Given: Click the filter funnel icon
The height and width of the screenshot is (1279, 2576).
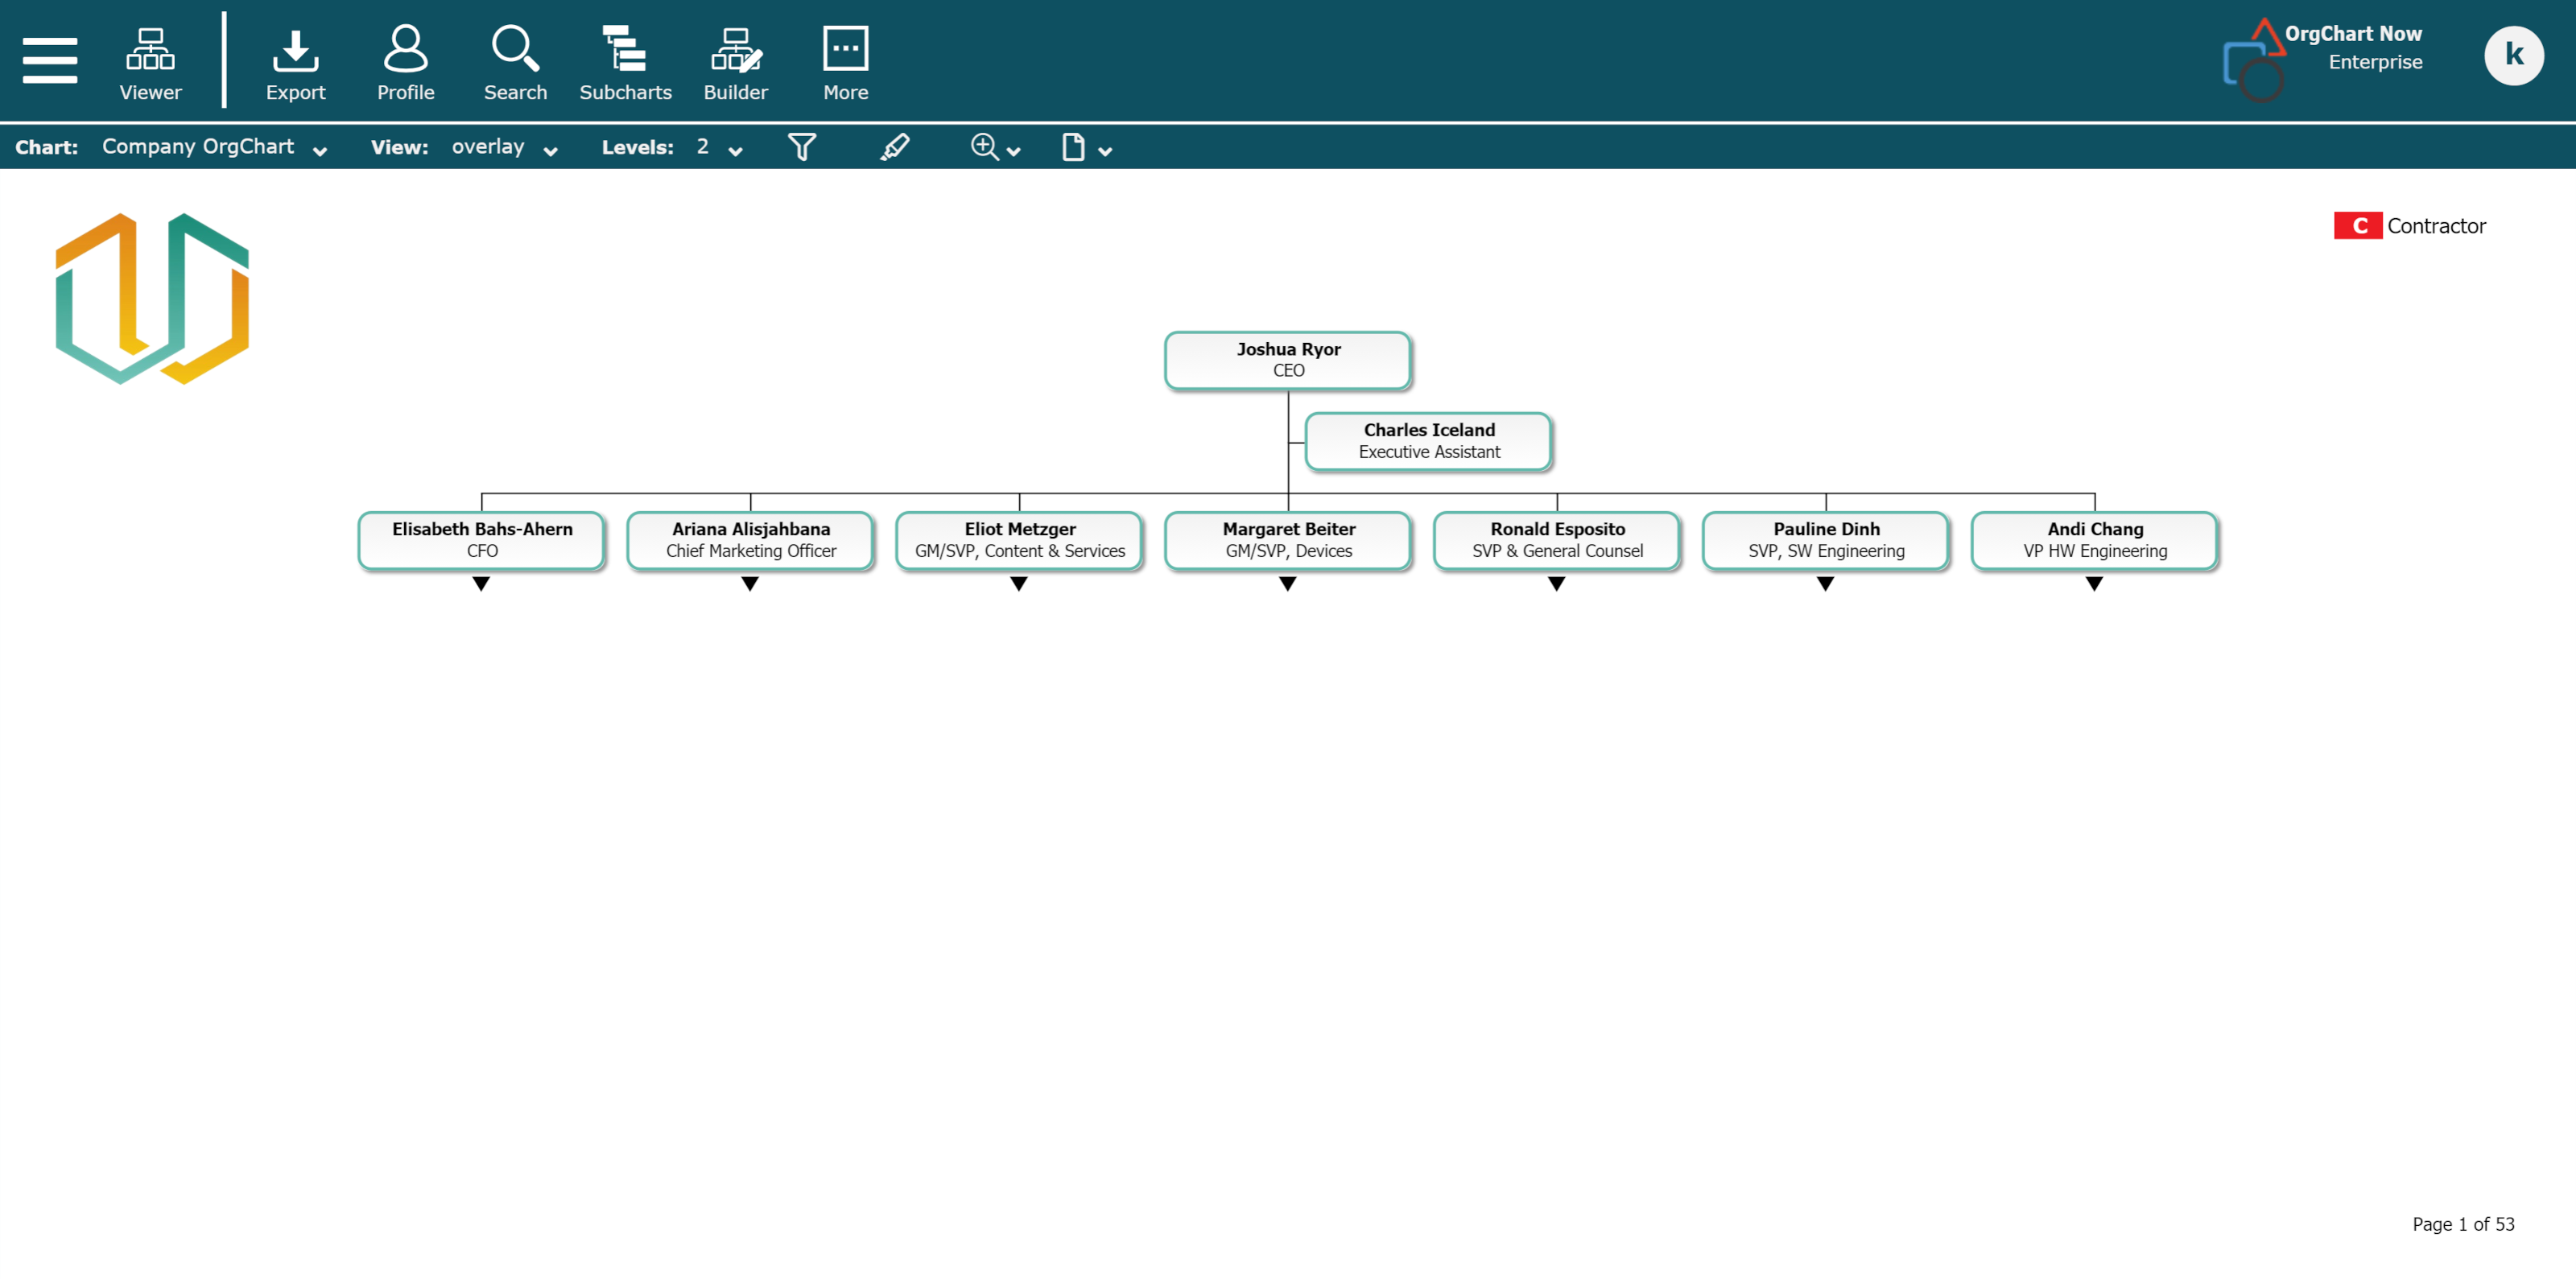Looking at the screenshot, I should [802, 147].
